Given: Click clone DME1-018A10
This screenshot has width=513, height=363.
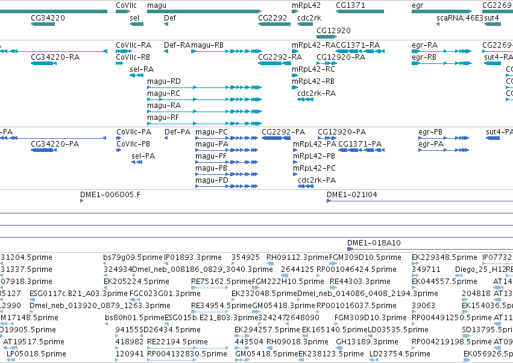Looking at the screenshot, I should click(374, 243).
